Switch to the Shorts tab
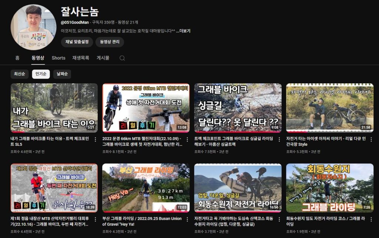Viewport: 379px width, 238px height. 58,58
